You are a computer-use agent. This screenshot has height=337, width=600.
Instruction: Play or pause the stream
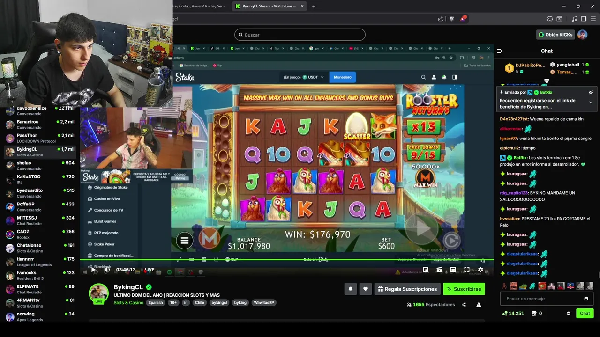(93, 270)
